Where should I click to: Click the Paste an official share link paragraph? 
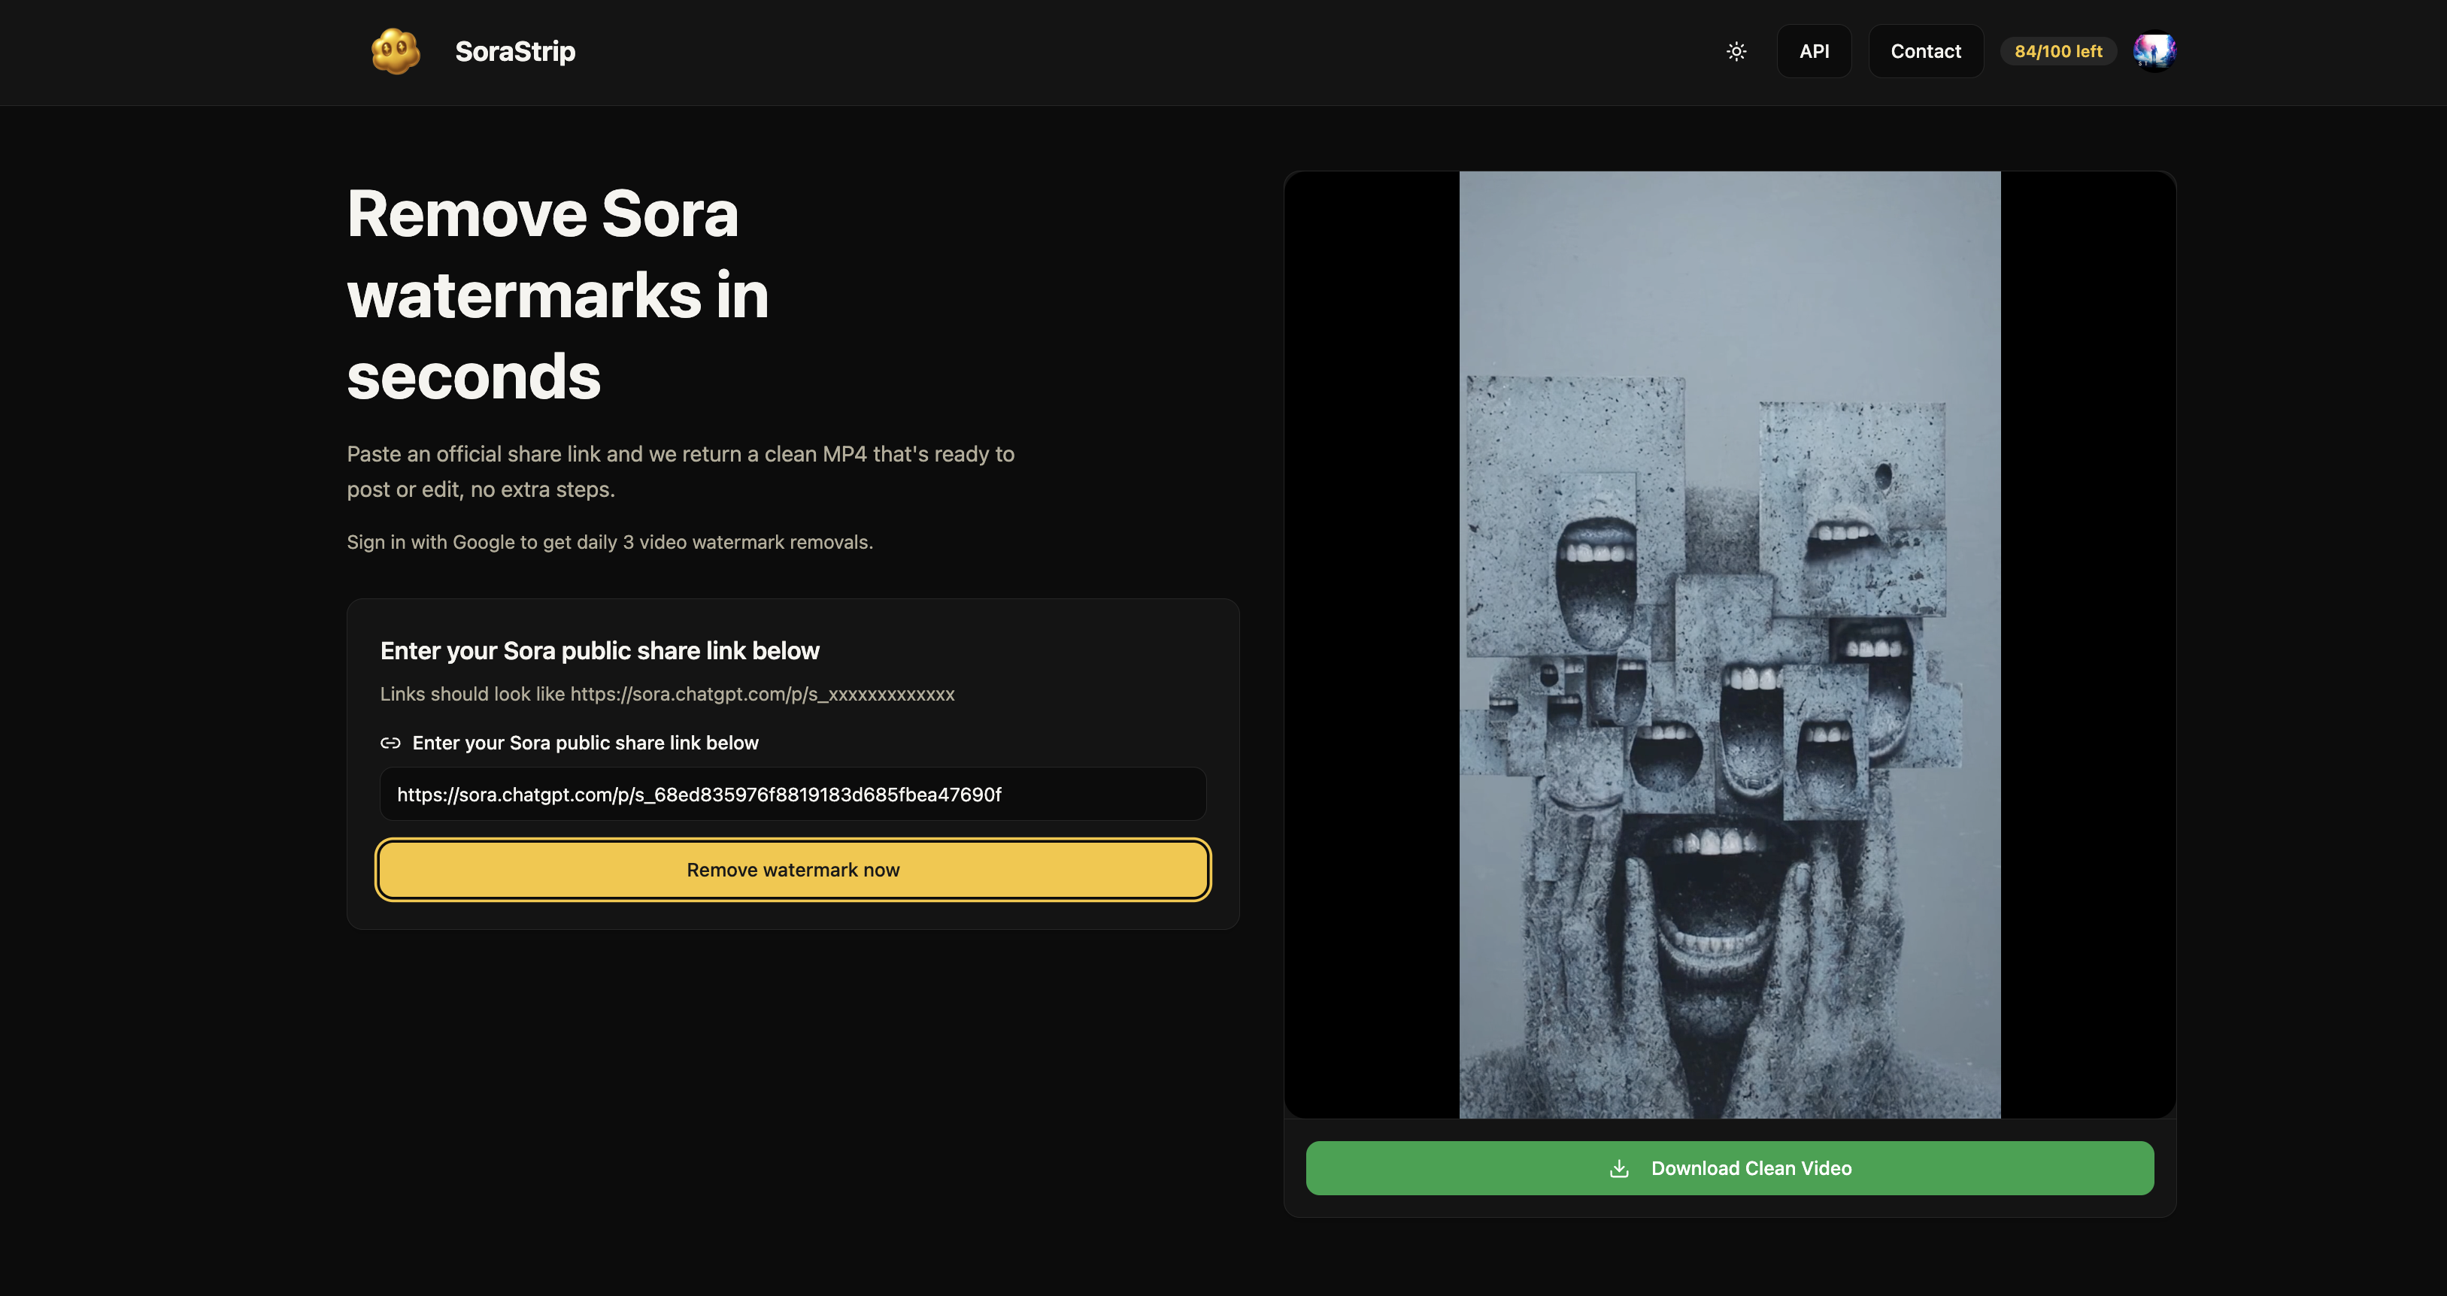pos(680,471)
